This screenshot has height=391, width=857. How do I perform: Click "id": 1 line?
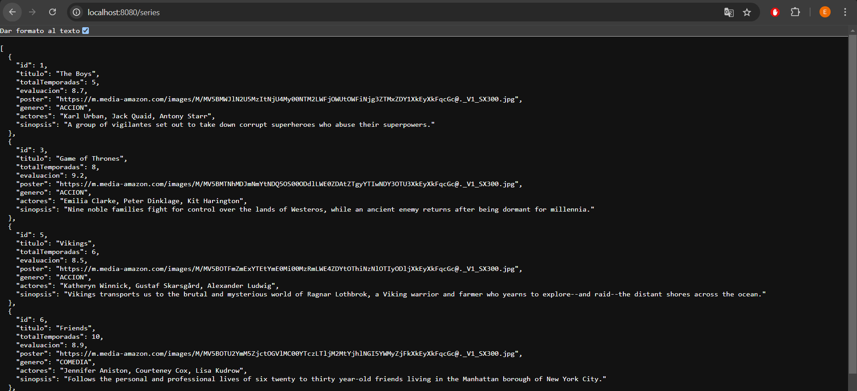tap(32, 65)
